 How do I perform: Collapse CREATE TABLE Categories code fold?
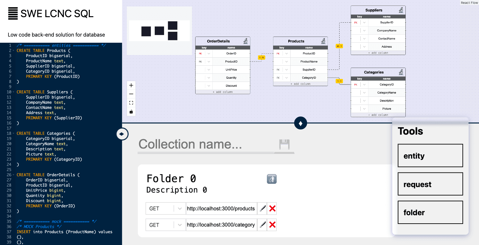click(13, 134)
